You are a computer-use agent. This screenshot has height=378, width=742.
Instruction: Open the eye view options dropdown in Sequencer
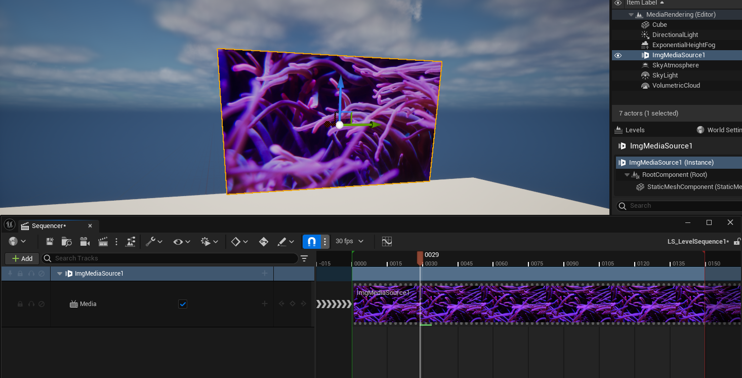(181, 242)
